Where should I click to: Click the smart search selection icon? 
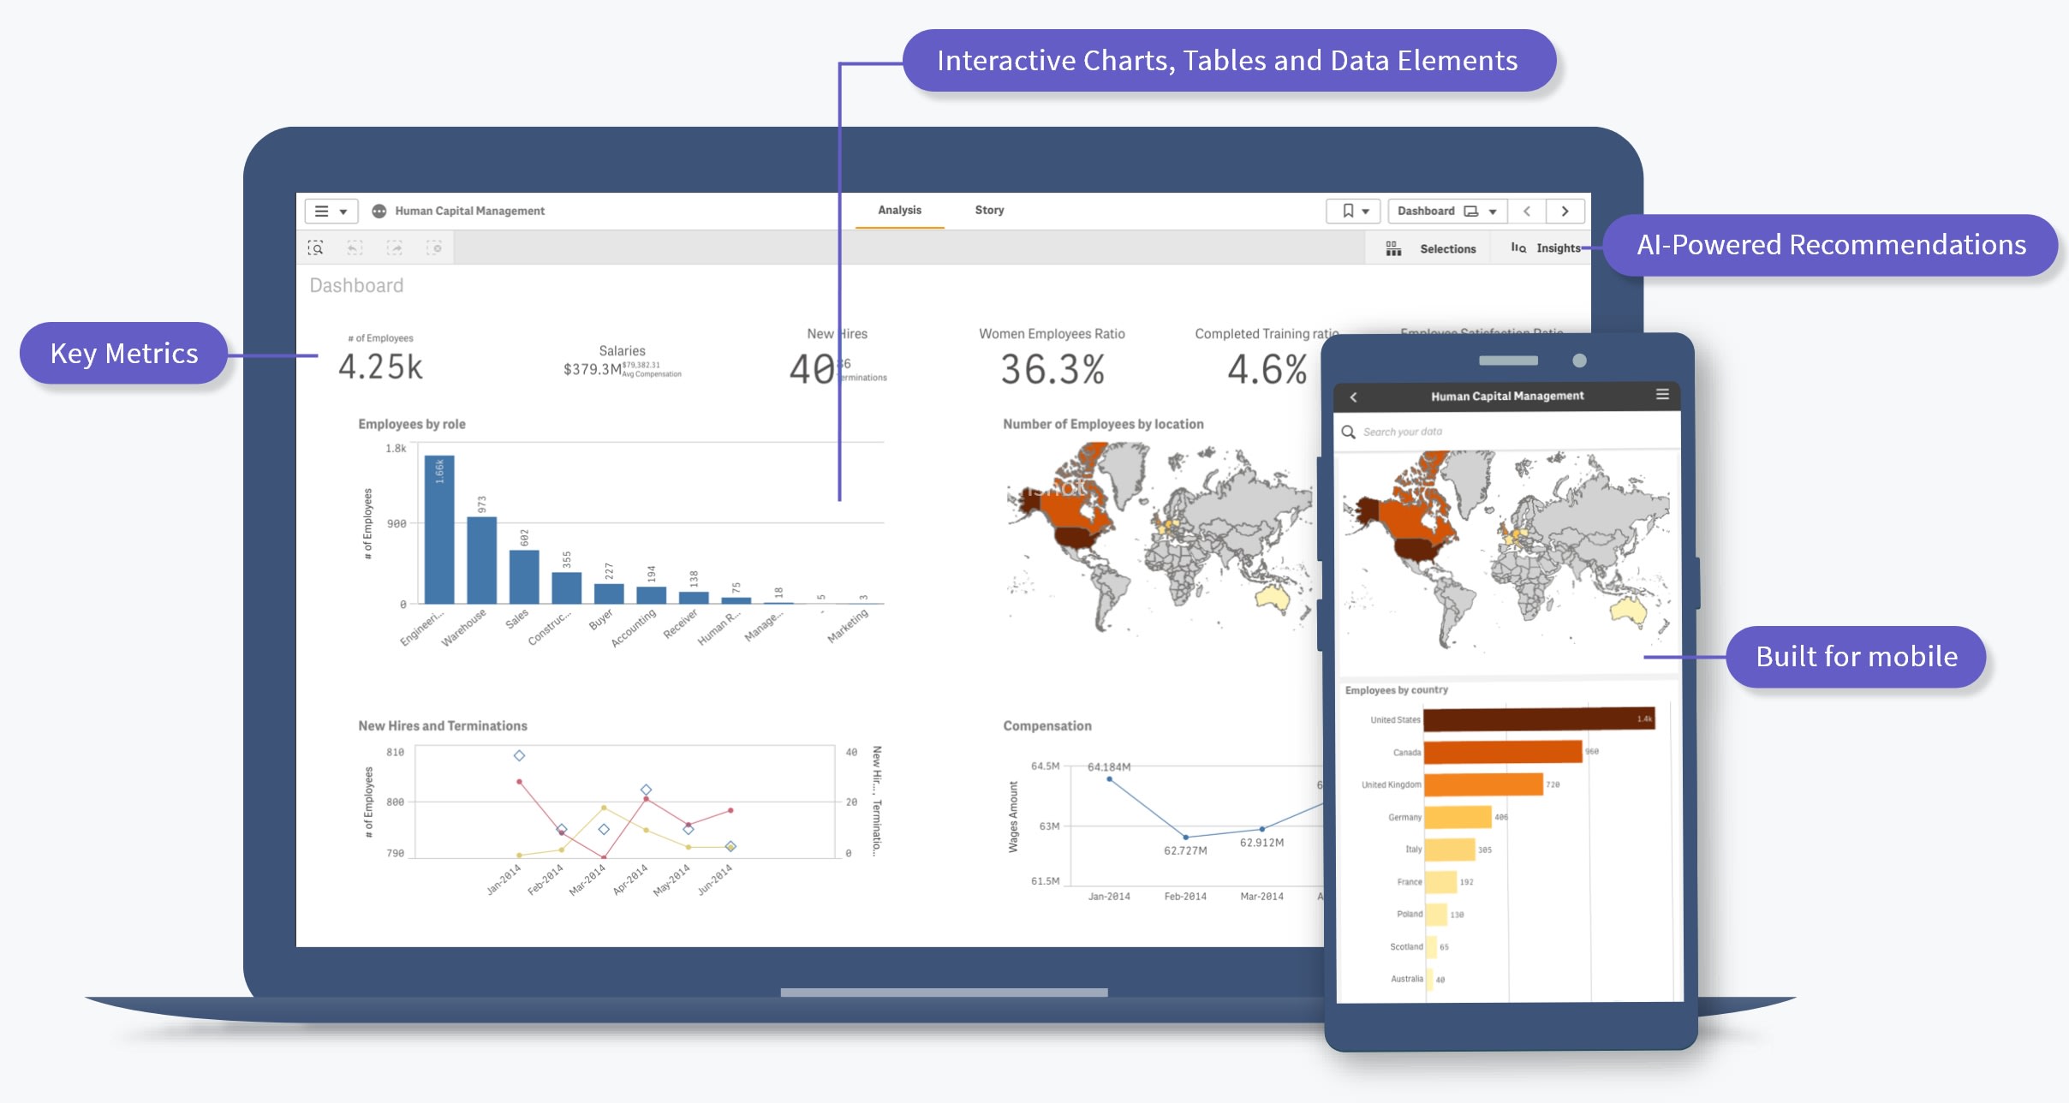(x=315, y=248)
